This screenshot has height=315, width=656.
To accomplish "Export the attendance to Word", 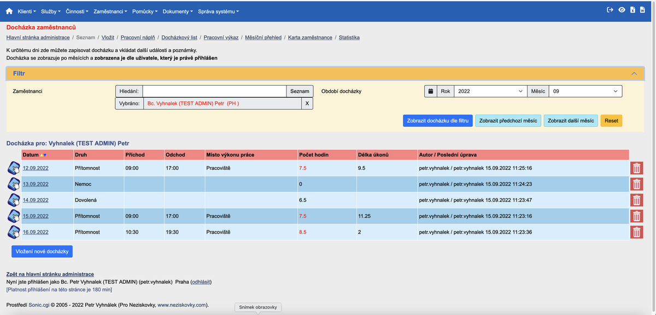I will coord(642,10).
